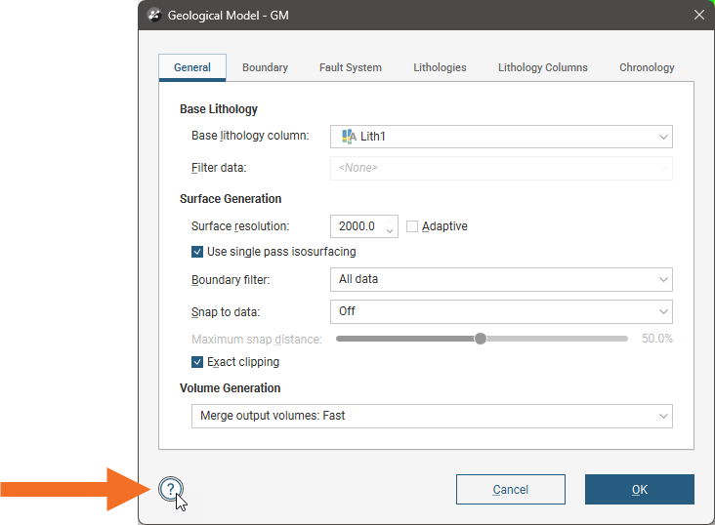Screen dimensions: 715x525
Task: Select the Lithologies tab
Action: point(440,67)
